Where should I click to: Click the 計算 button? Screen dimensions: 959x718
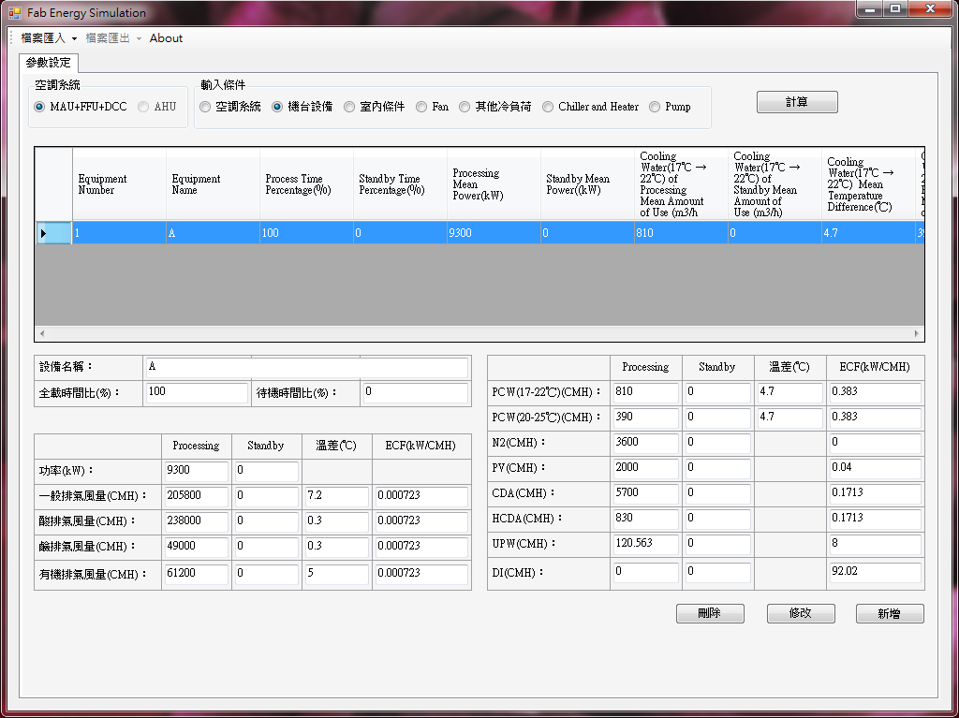[797, 102]
